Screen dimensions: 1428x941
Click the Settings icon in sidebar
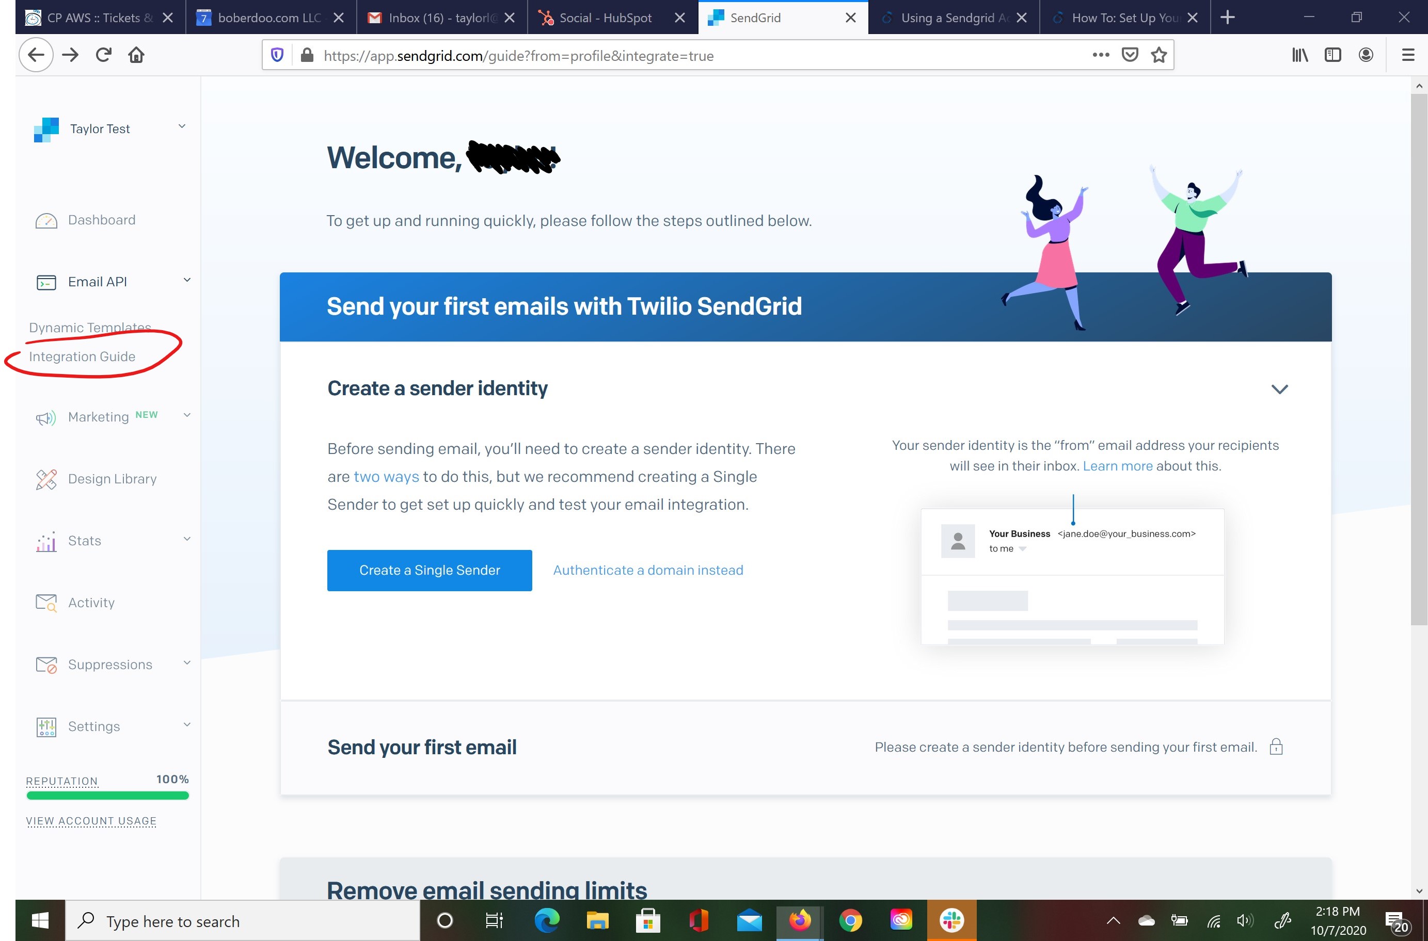[x=46, y=726]
